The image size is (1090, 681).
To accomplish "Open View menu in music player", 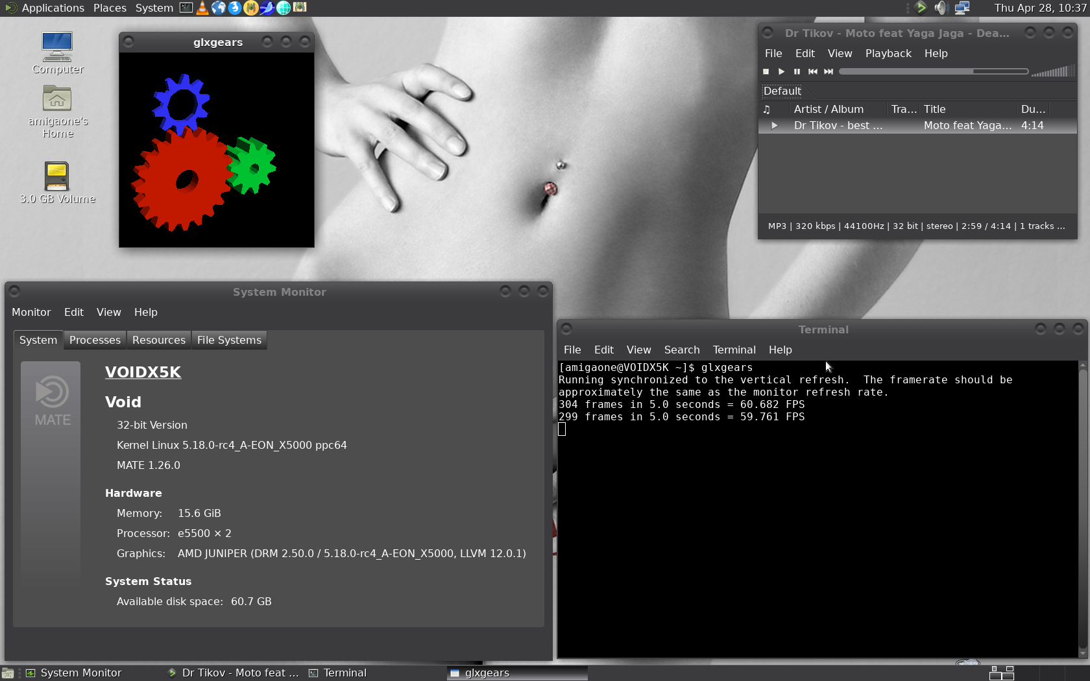I will (840, 53).
